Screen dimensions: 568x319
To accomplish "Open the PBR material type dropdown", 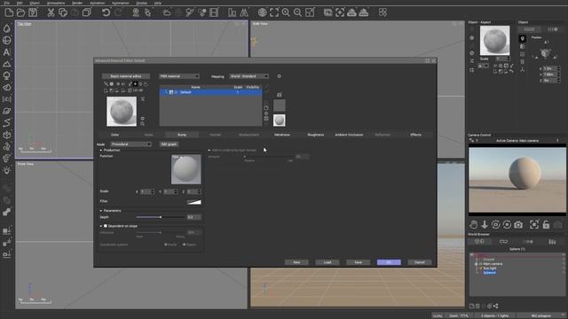I will tap(179, 76).
